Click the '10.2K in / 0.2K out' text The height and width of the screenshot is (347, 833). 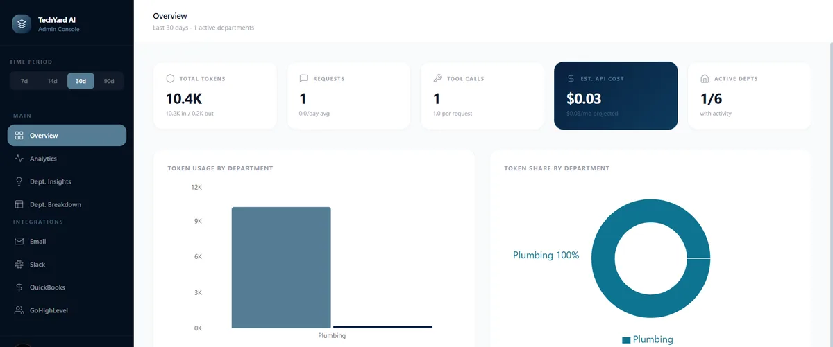pyautogui.click(x=190, y=113)
